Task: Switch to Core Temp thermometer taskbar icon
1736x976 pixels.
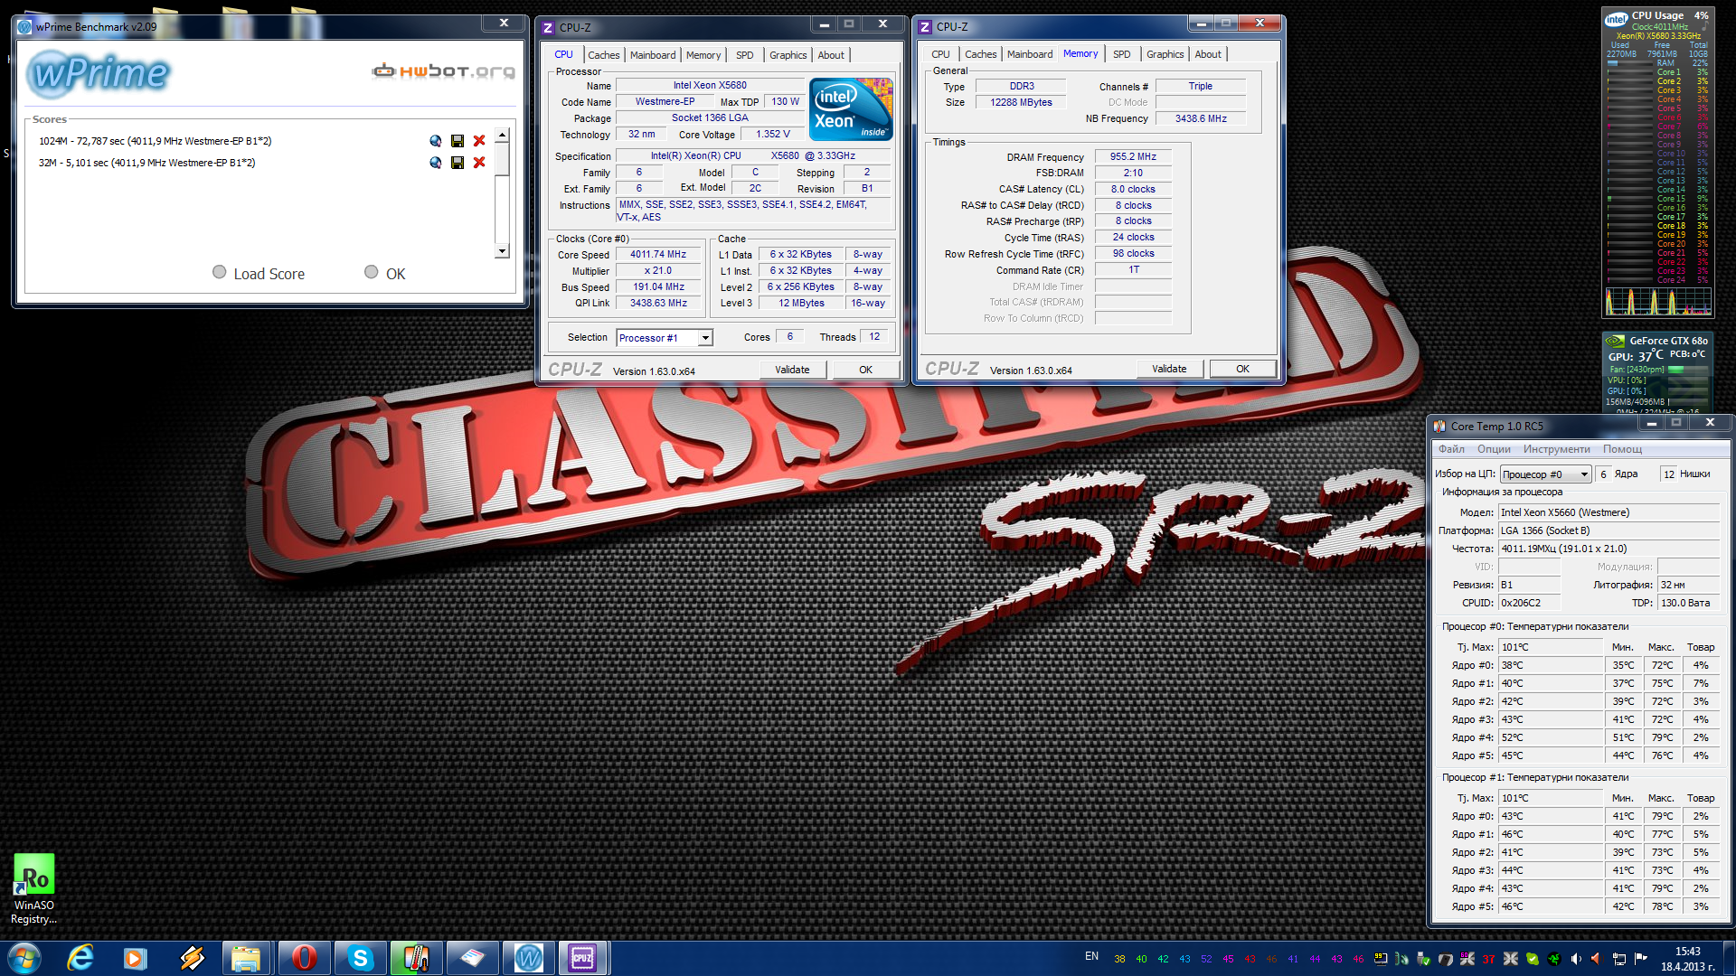Action: click(416, 958)
